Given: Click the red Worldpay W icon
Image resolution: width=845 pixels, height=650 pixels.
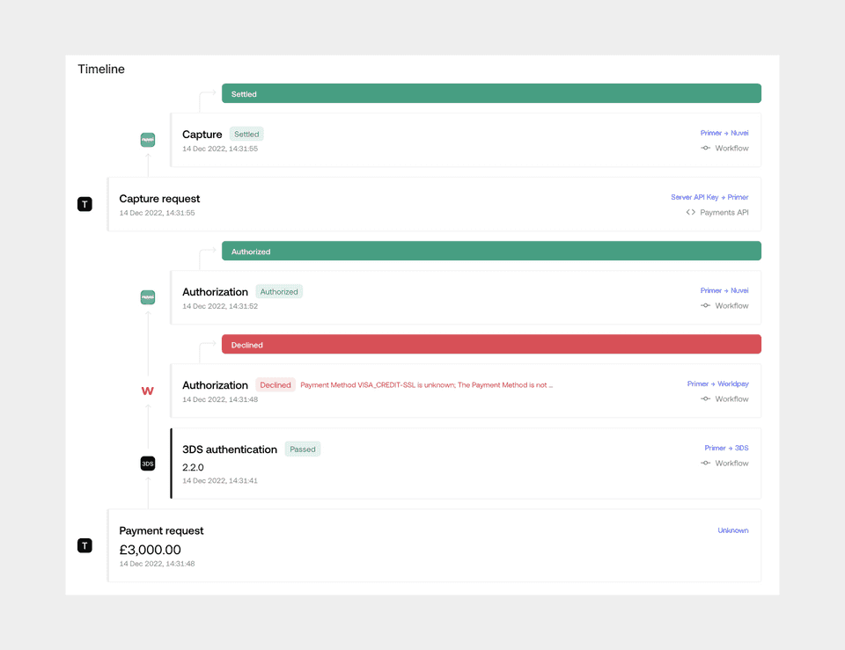Looking at the screenshot, I should tap(148, 391).
